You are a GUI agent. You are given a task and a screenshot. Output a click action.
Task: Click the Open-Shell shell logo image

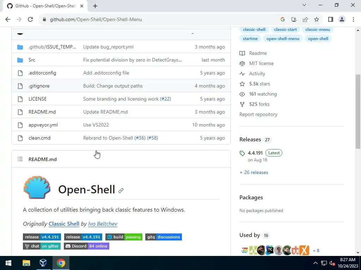click(x=37, y=187)
